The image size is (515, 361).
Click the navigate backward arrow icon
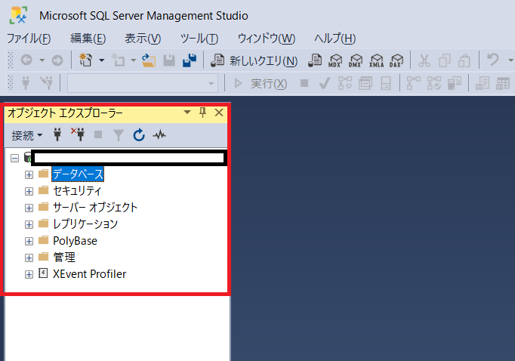(26, 60)
